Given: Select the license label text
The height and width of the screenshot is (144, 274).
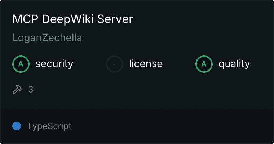Looking at the screenshot, I should [x=146, y=64].
